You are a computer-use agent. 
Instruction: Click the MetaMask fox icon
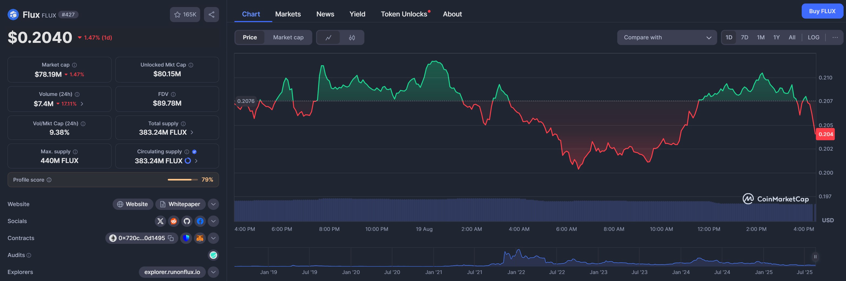click(200, 238)
